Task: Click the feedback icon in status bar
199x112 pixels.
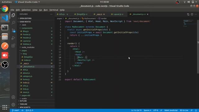Action: pos(192,110)
